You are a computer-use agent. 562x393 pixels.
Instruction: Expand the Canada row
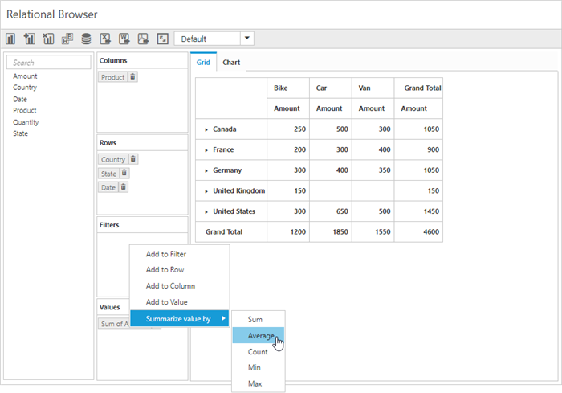tap(206, 129)
